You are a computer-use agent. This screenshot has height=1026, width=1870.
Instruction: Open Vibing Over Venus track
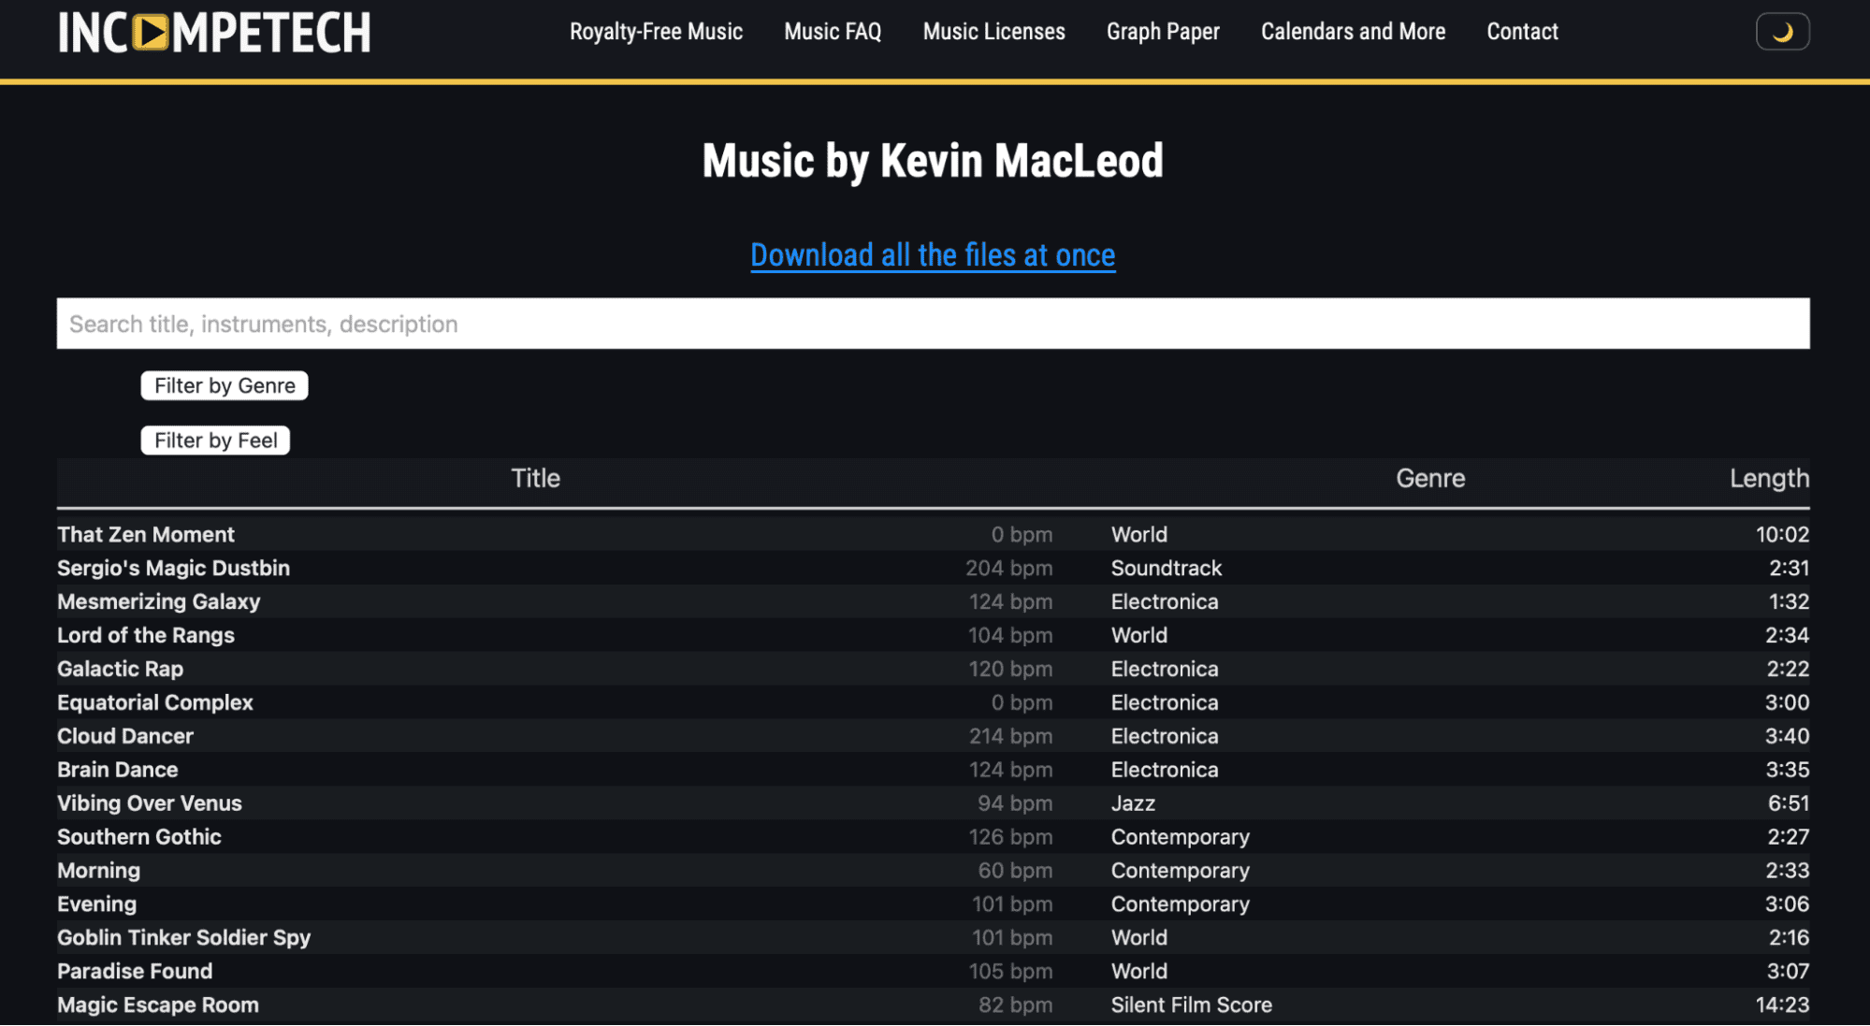150,803
